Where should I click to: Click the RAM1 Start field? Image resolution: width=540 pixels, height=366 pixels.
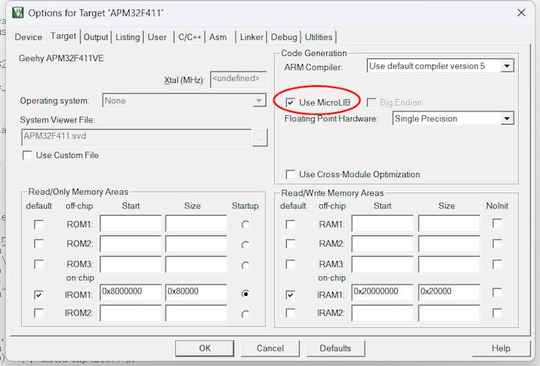point(382,223)
